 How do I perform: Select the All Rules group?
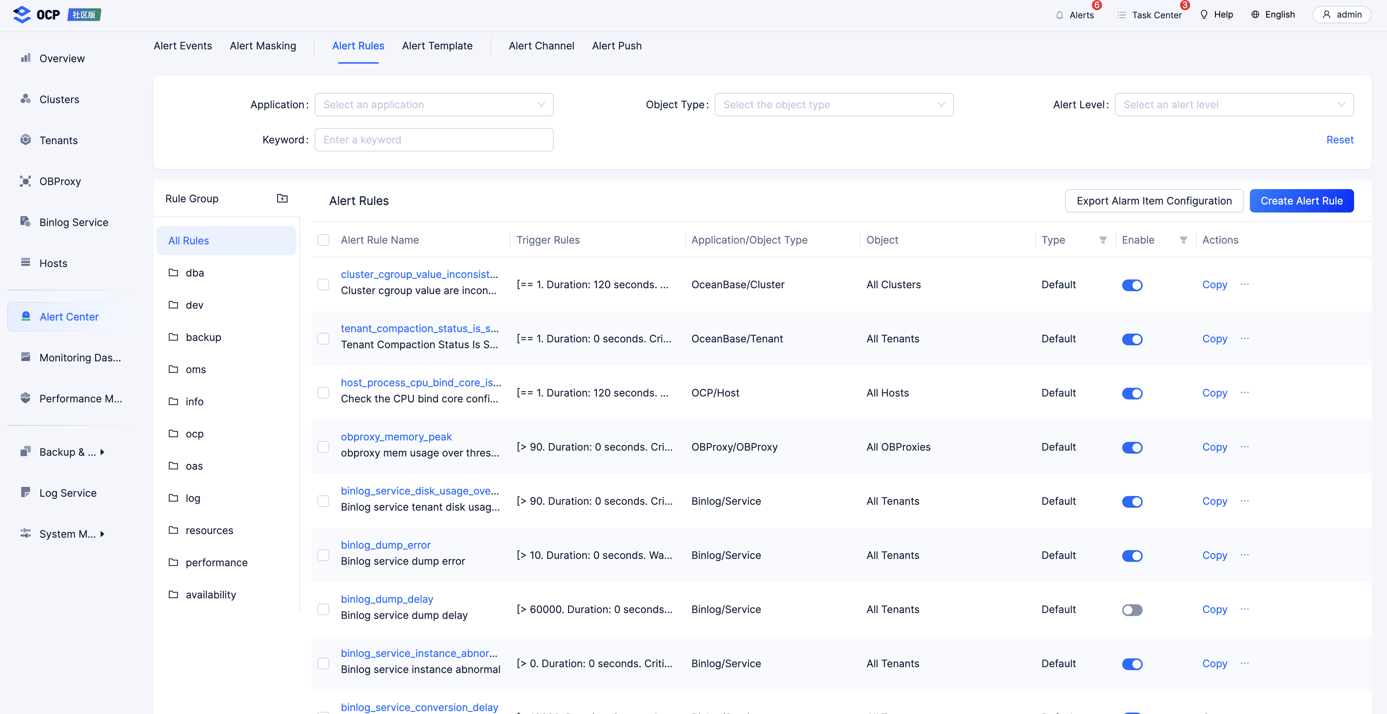click(x=226, y=241)
